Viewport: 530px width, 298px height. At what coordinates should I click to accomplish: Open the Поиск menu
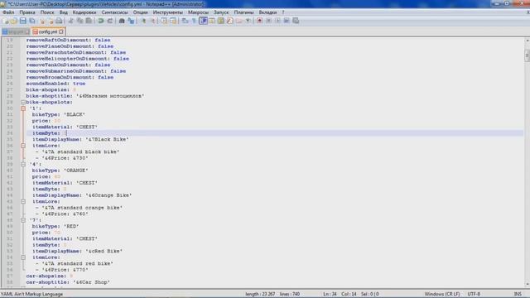tap(47, 12)
